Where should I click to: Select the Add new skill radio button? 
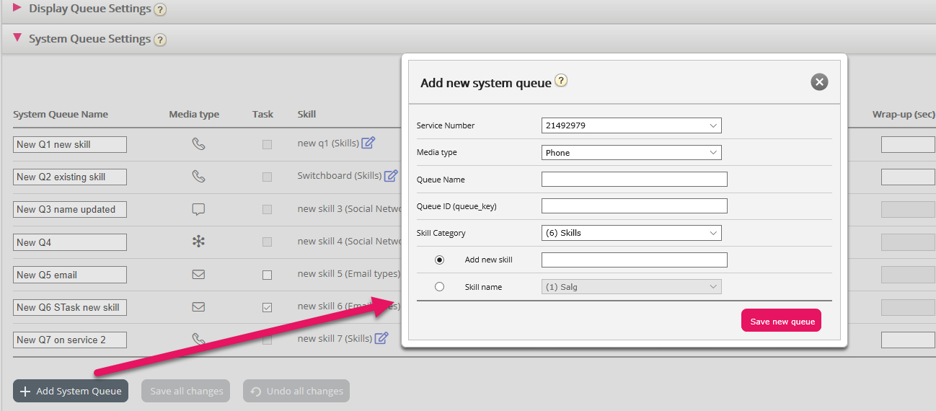pyautogui.click(x=440, y=260)
